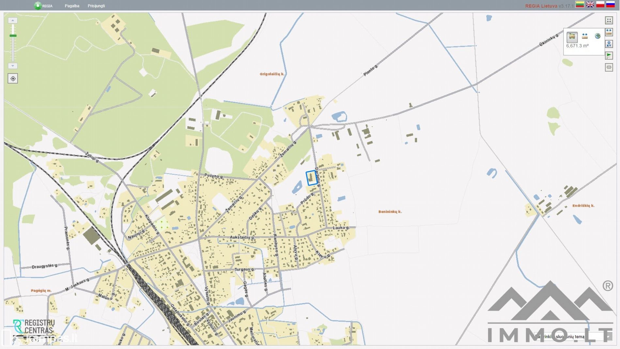Viewport: 620px width, 349px height.
Task: Toggle the measurement tools panel button
Action: tap(609, 32)
